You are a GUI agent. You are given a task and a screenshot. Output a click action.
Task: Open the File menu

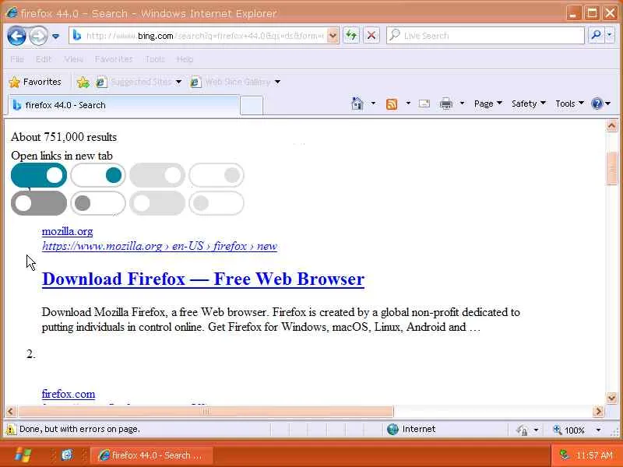click(17, 59)
